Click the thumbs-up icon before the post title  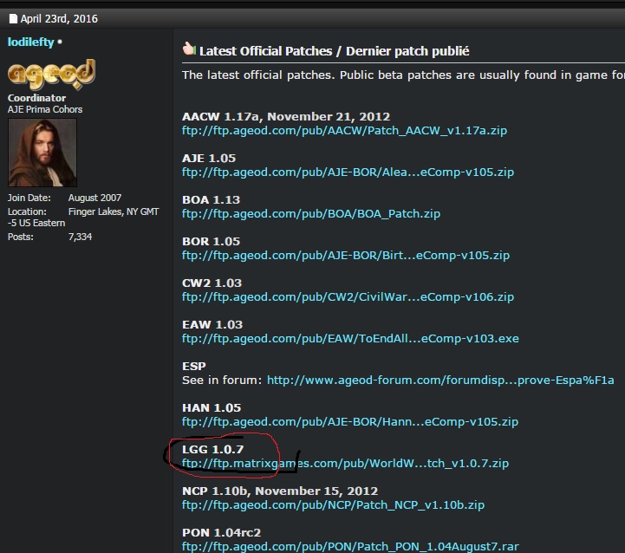click(x=189, y=50)
